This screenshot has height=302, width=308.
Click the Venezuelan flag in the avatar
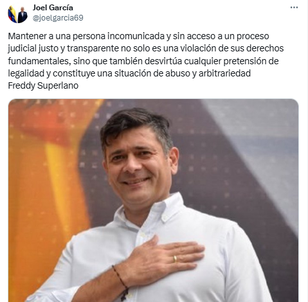click(x=12, y=14)
